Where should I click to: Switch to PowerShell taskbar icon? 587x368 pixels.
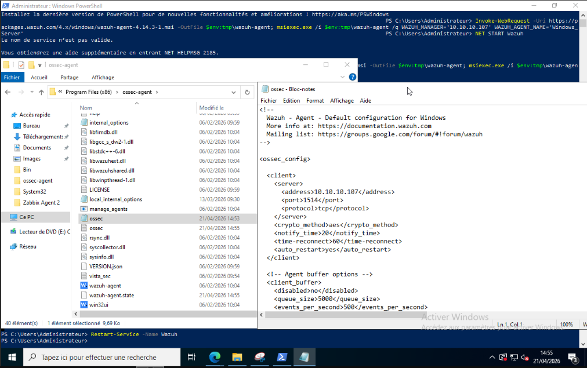pyautogui.click(x=282, y=358)
